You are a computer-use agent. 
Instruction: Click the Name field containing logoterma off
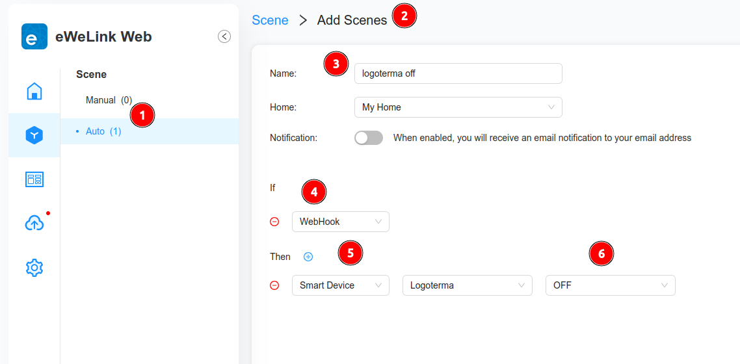pyautogui.click(x=458, y=73)
